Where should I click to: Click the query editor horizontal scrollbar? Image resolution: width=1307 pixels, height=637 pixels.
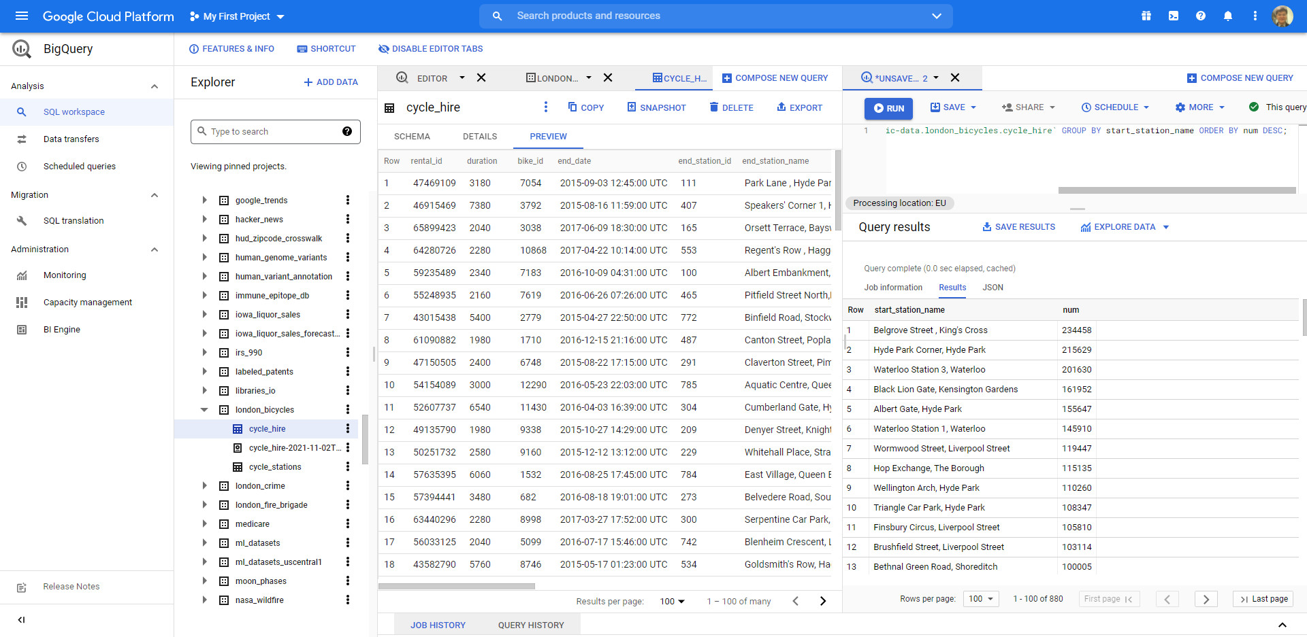1177,190
